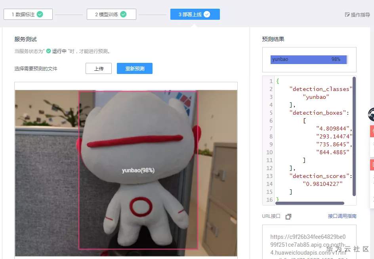Click the "detection_boxes" JSON line
The height and width of the screenshot is (259, 374).
[319, 113]
